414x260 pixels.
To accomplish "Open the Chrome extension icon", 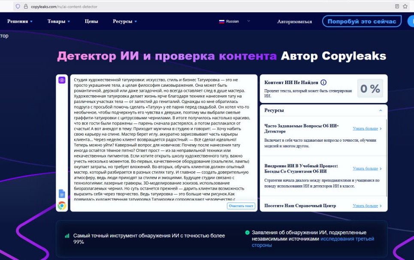I will [x=62, y=206].
